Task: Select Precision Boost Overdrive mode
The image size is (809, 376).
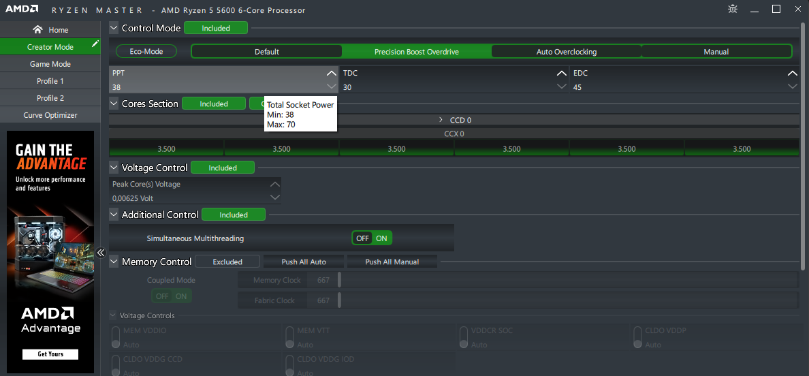Action: [x=416, y=52]
